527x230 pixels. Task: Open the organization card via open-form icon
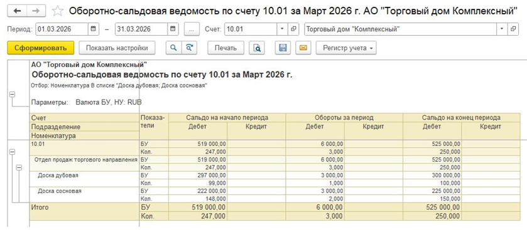[513, 29]
